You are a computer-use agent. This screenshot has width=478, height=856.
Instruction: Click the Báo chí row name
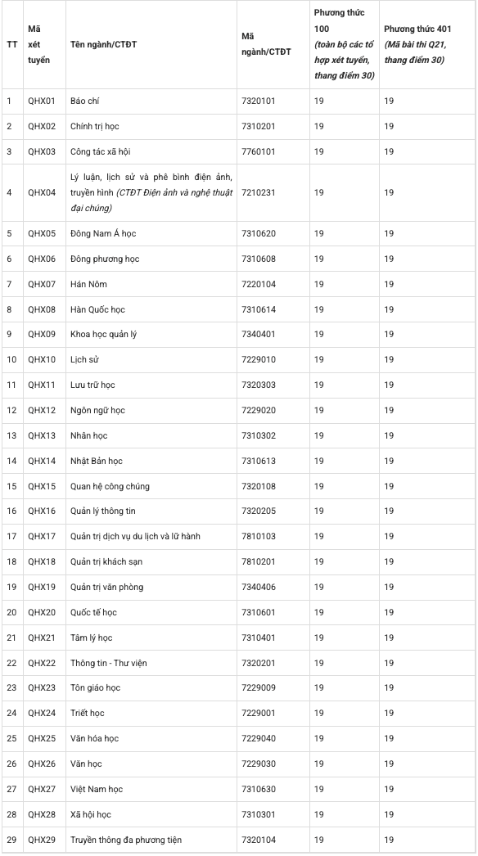click(x=84, y=101)
